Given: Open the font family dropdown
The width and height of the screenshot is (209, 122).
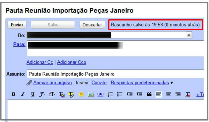Looking at the screenshot, I should [42, 94].
